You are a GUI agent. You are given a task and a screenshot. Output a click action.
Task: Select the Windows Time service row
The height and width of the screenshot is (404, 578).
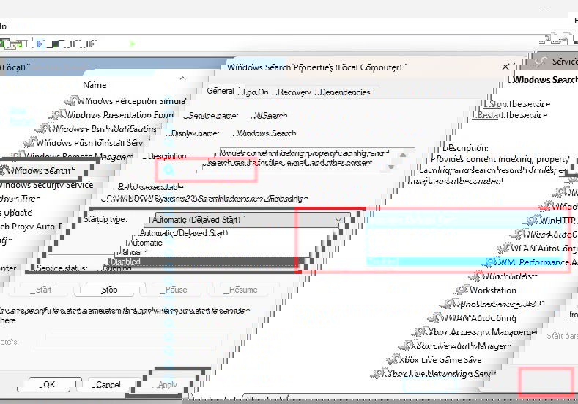[21, 199]
